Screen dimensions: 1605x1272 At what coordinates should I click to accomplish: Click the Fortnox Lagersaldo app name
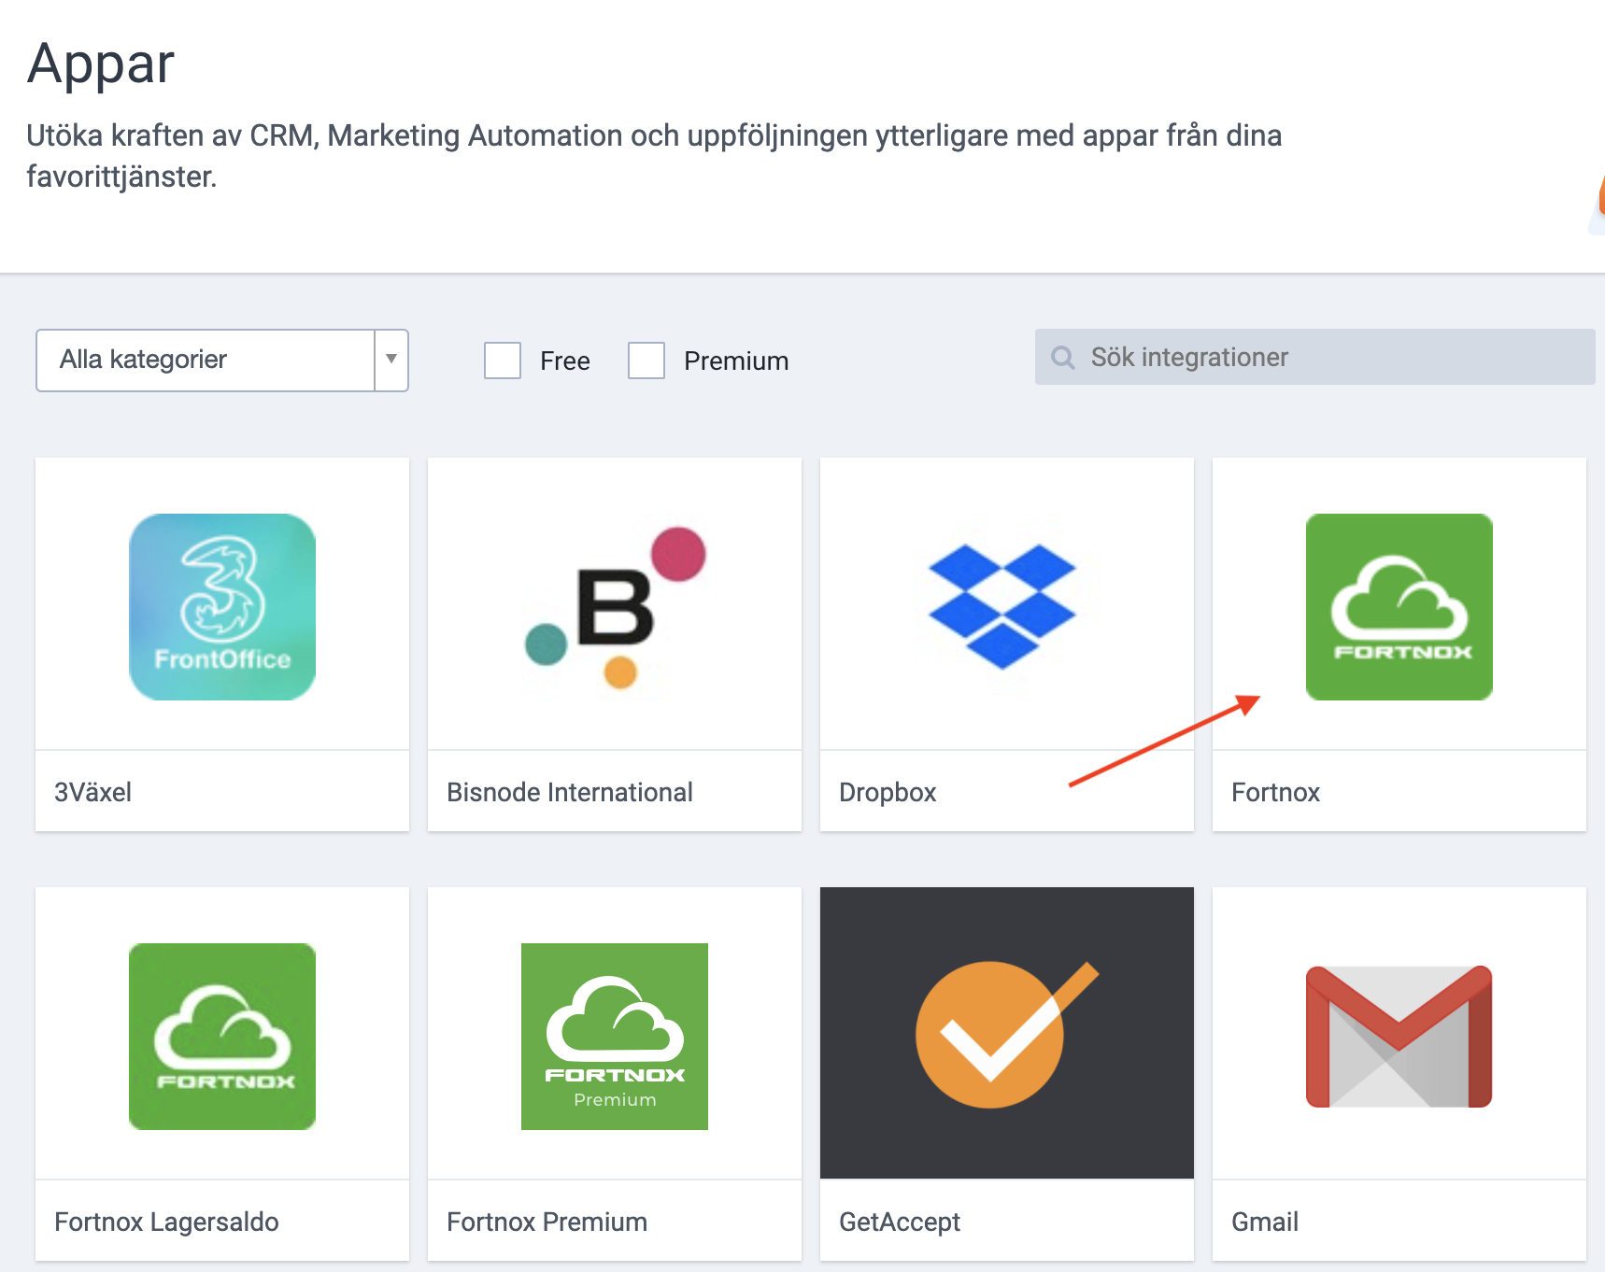pyautogui.click(x=166, y=1222)
